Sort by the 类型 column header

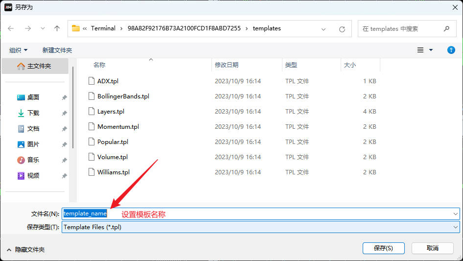click(x=291, y=65)
